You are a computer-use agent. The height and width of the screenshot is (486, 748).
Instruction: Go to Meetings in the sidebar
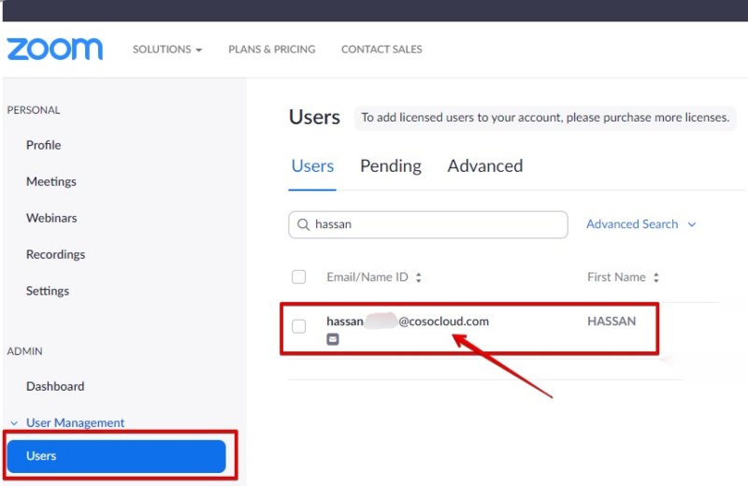(51, 181)
